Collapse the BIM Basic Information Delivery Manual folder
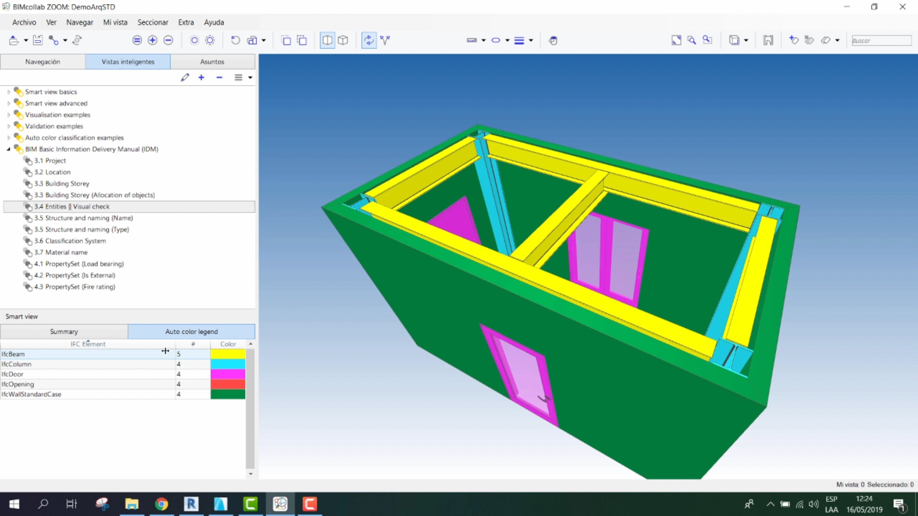This screenshot has width=918, height=516. click(x=8, y=149)
